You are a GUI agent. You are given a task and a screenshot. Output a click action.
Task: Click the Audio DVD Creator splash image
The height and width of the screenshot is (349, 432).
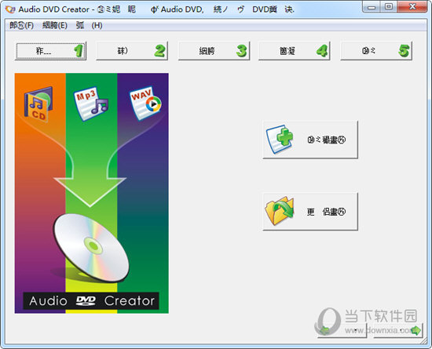pos(92,193)
